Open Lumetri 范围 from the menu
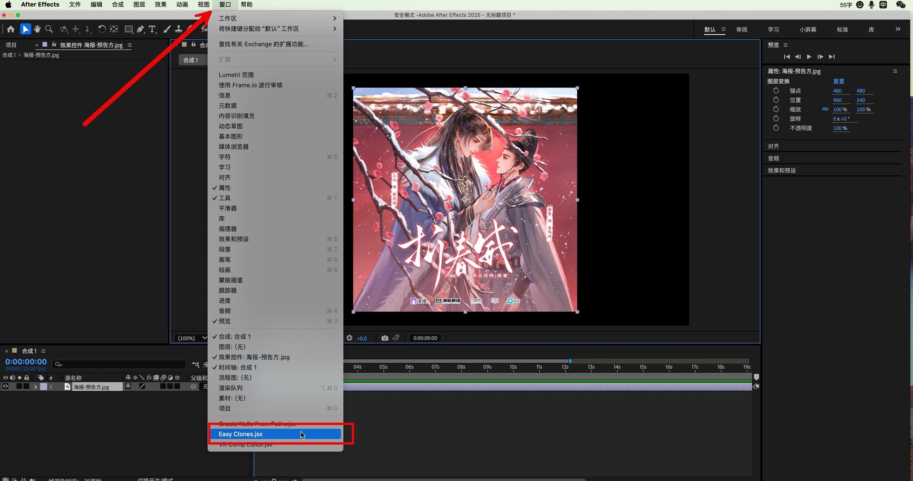 (x=276, y=75)
